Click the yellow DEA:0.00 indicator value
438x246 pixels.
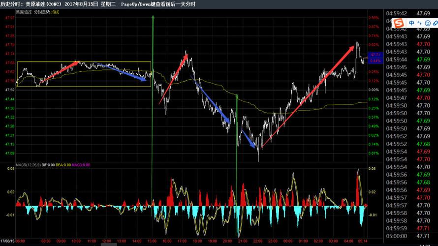63,165
